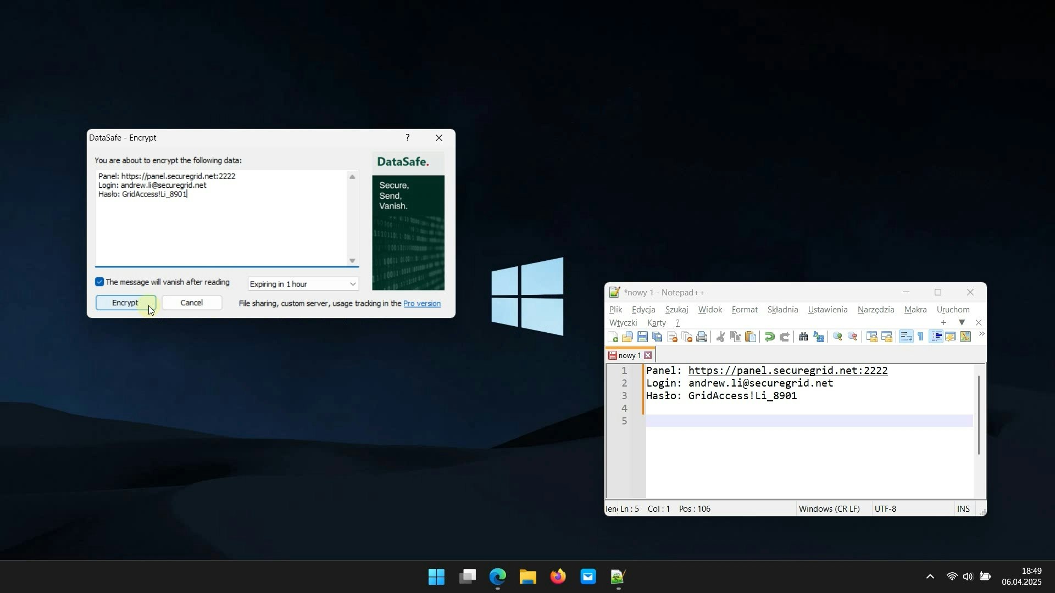
Task: Click the DataSafe text box scroll down arrow
Action: point(353,261)
